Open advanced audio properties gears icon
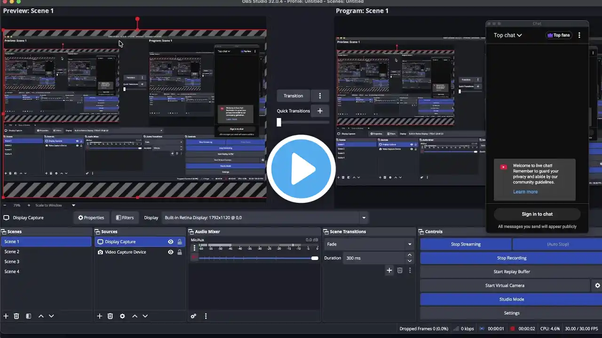Viewport: 602px width, 338px height. 193,316
